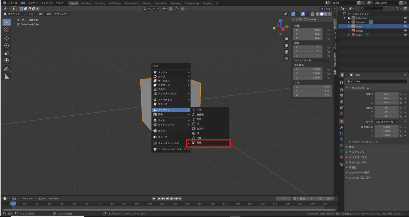Image resolution: width=409 pixels, height=217 pixels.
Task: Select the Box Select tool in the toolbar
Action: click(x=6, y=22)
